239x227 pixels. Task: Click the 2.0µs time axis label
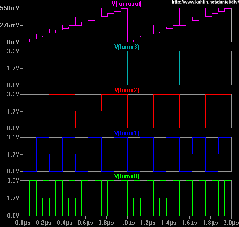(231, 223)
